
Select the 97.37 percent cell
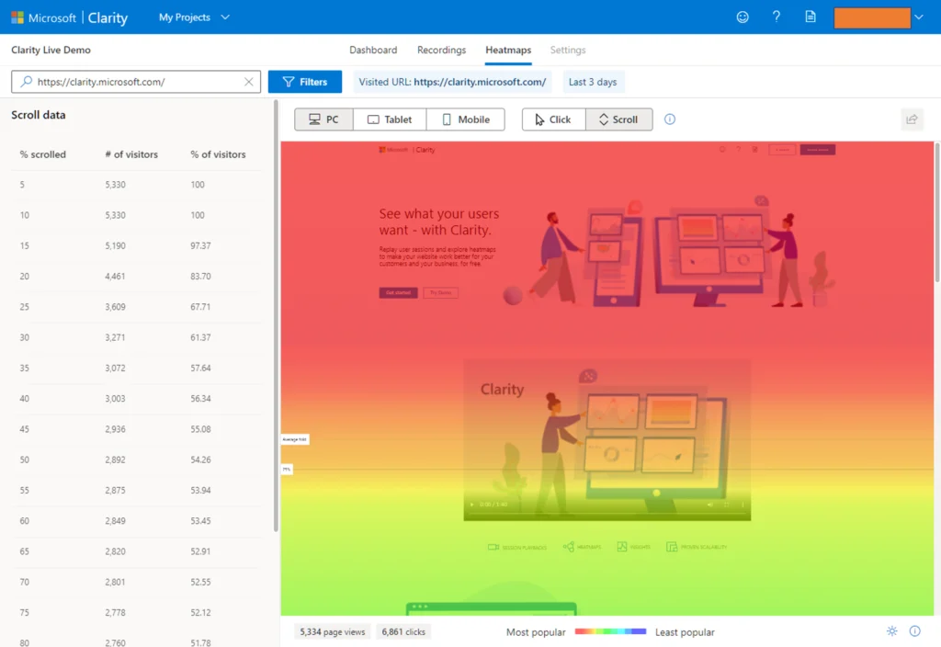click(200, 245)
